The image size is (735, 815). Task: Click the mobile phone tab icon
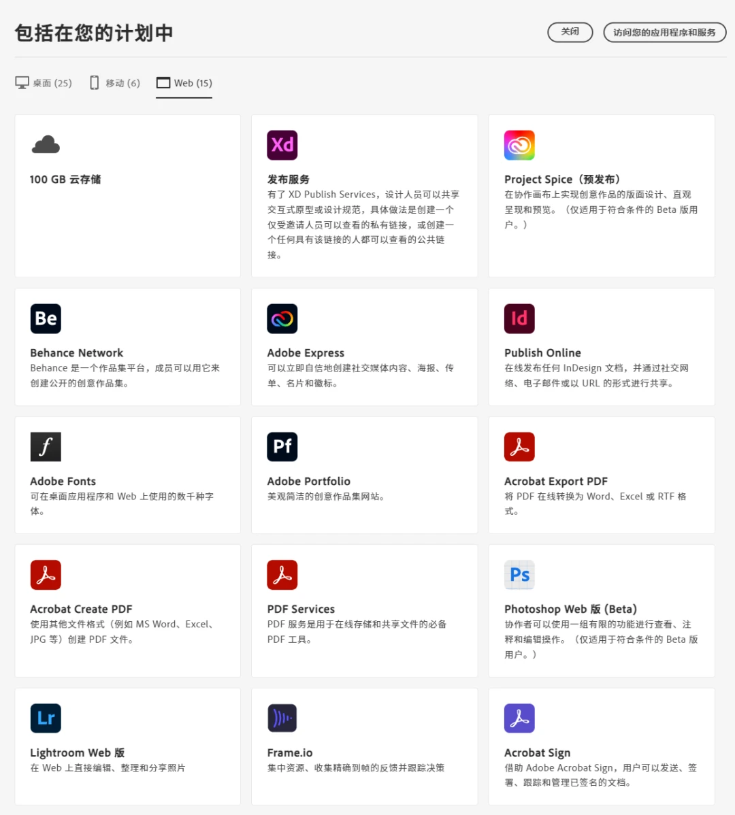tap(94, 82)
